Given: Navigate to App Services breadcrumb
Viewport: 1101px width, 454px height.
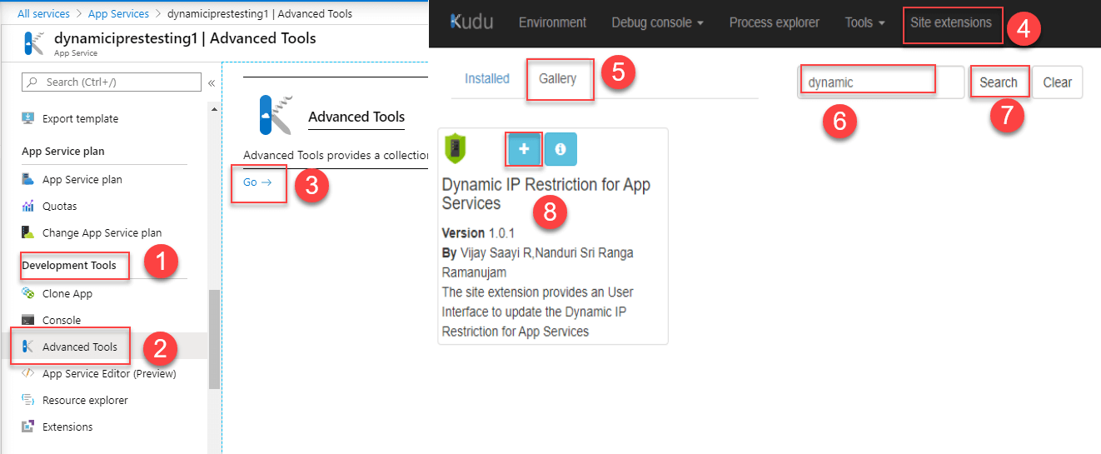Looking at the screenshot, I should click(x=118, y=13).
